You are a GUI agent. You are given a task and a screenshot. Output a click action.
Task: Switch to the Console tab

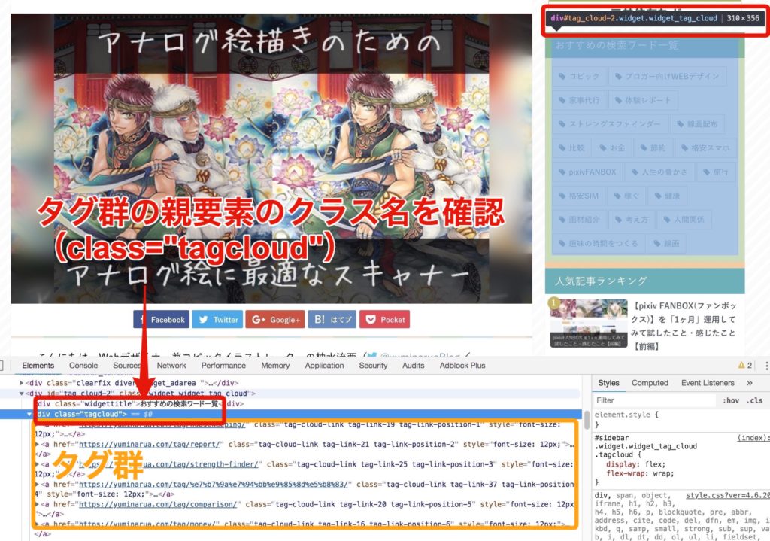coord(83,366)
